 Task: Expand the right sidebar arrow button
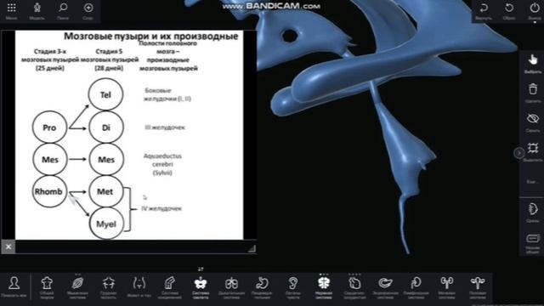point(519,153)
